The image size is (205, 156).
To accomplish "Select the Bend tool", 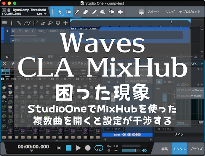I will point(111,12).
